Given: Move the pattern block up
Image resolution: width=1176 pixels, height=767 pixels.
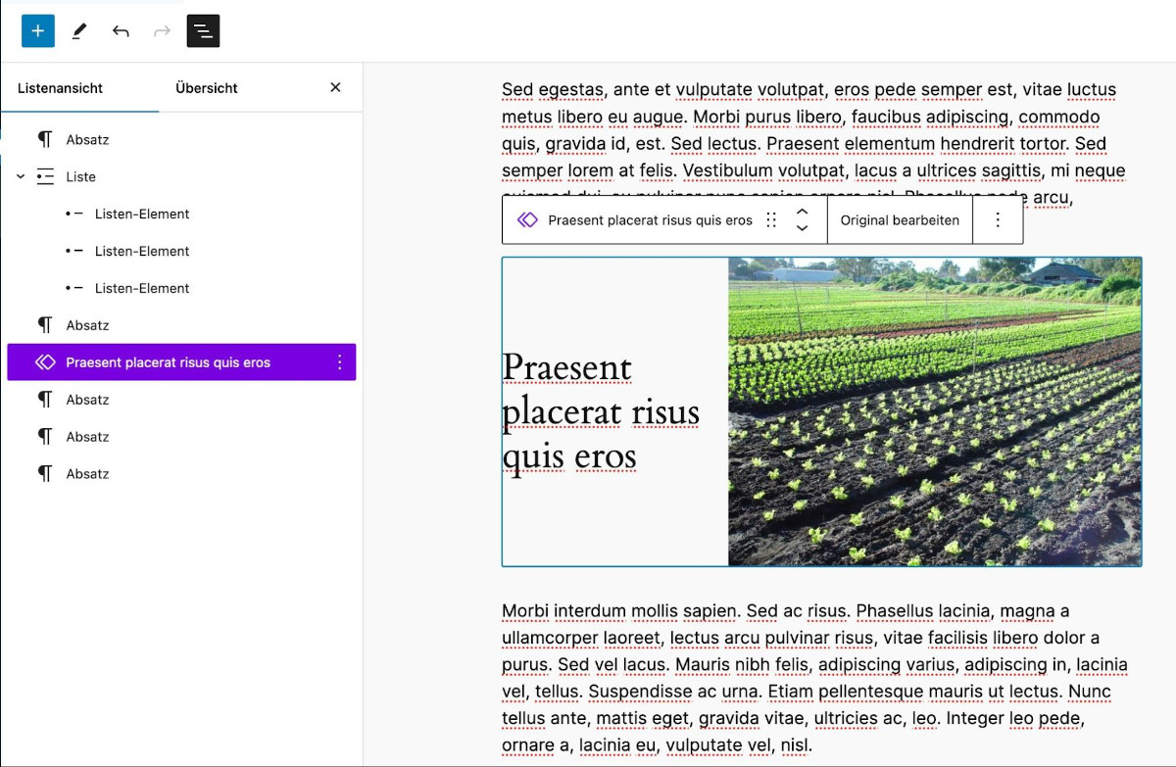Looking at the screenshot, I should pos(802,212).
